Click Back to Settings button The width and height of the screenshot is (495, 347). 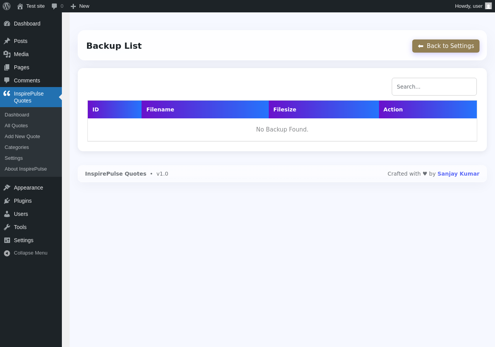point(445,46)
